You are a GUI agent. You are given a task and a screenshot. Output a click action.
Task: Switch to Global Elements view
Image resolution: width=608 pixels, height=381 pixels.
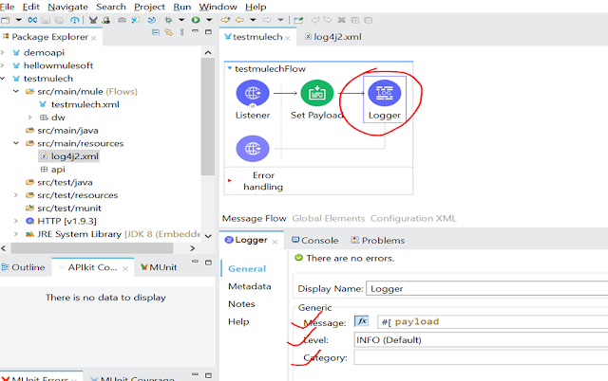[329, 219]
